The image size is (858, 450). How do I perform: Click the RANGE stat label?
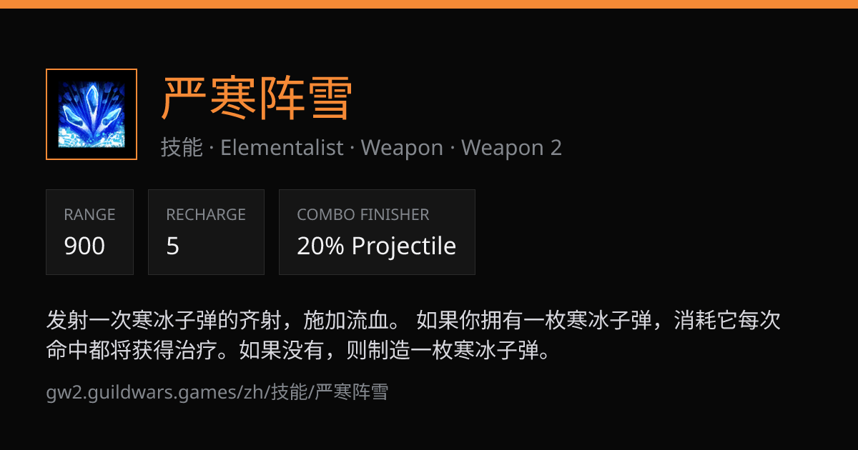(x=89, y=214)
